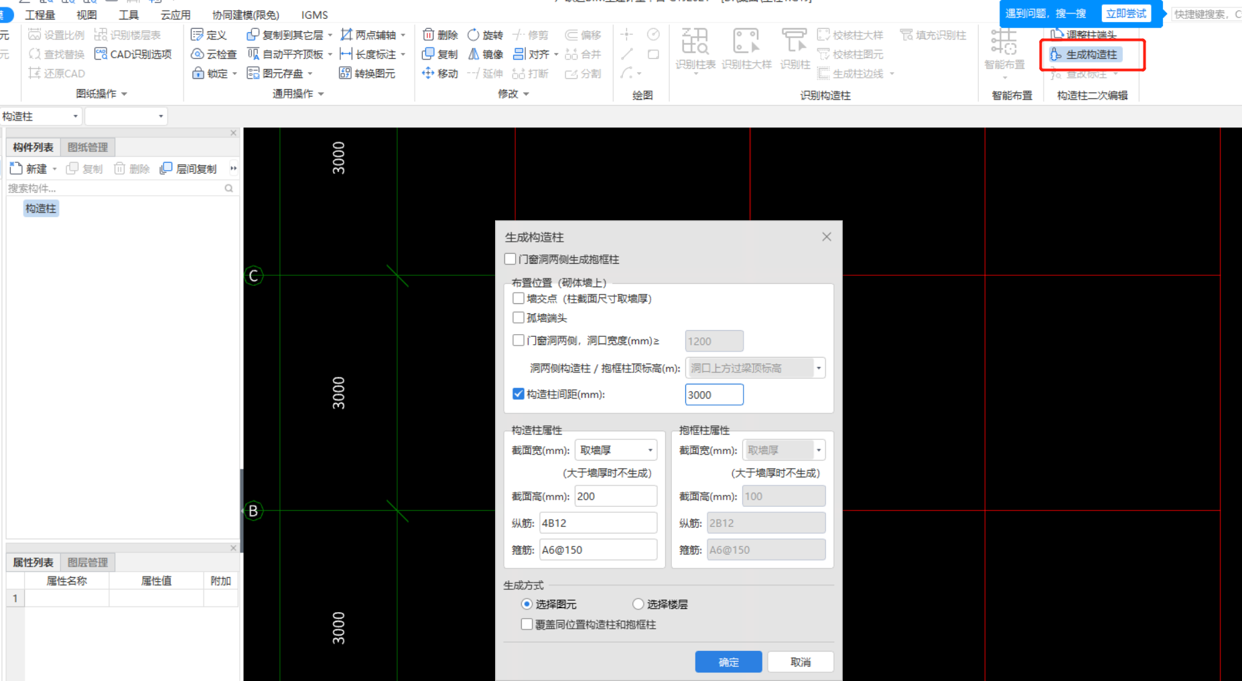Open the 云应用 menu tab
Screen dimensions: 1242x681
pos(176,15)
